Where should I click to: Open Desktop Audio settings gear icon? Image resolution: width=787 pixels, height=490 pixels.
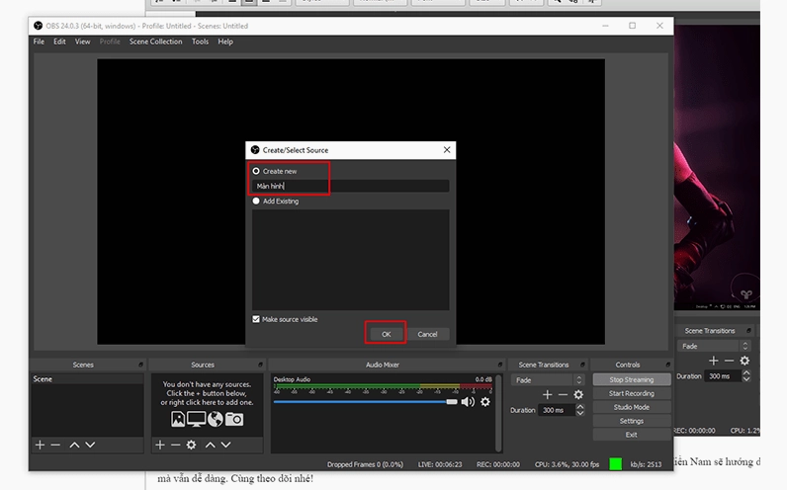point(485,402)
